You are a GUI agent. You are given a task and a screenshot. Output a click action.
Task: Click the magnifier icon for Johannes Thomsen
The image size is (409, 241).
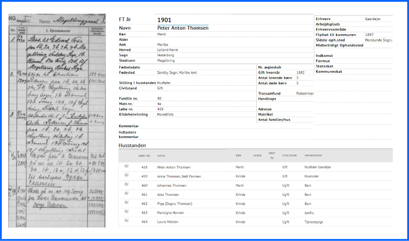pos(126,184)
